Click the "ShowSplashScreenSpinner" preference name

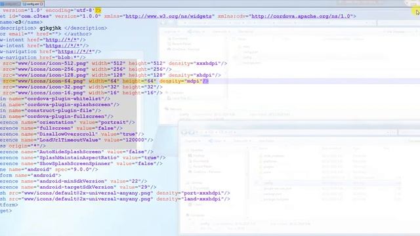[75, 163]
